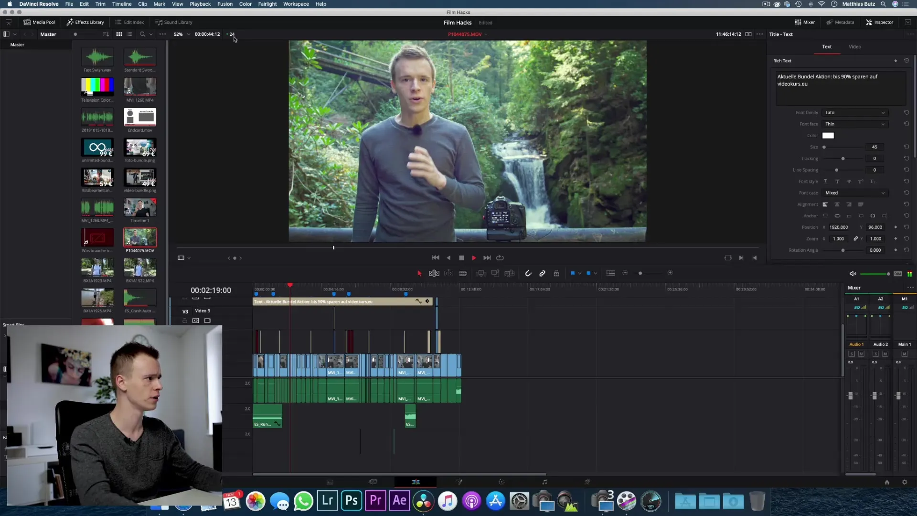The width and height of the screenshot is (917, 516).
Task: Switch media pool to list view
Action: coord(129,34)
